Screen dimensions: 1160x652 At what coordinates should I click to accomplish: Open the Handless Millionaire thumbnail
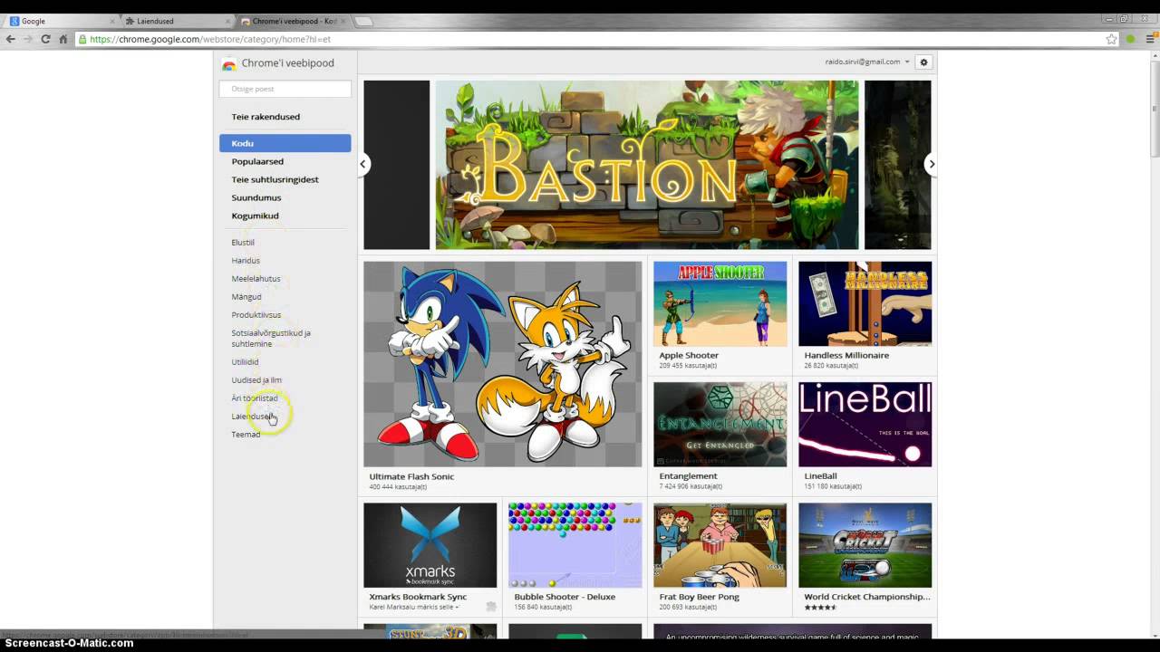(865, 304)
